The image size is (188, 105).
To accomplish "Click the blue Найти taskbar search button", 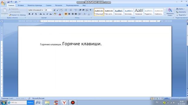I will click(30, 102).
